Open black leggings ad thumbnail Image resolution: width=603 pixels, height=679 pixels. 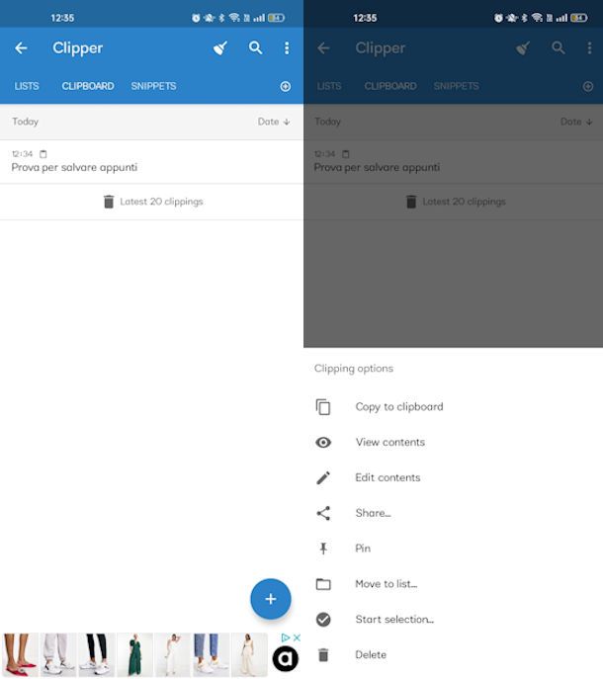tap(96, 654)
